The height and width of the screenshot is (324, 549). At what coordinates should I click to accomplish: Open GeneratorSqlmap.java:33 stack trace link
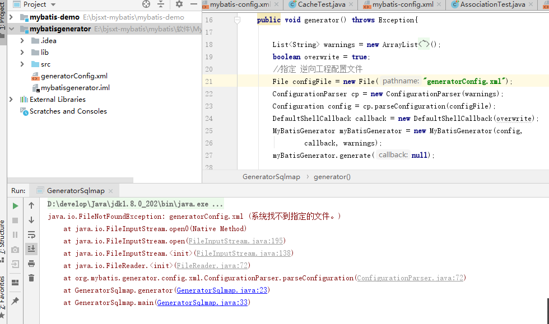click(x=202, y=302)
